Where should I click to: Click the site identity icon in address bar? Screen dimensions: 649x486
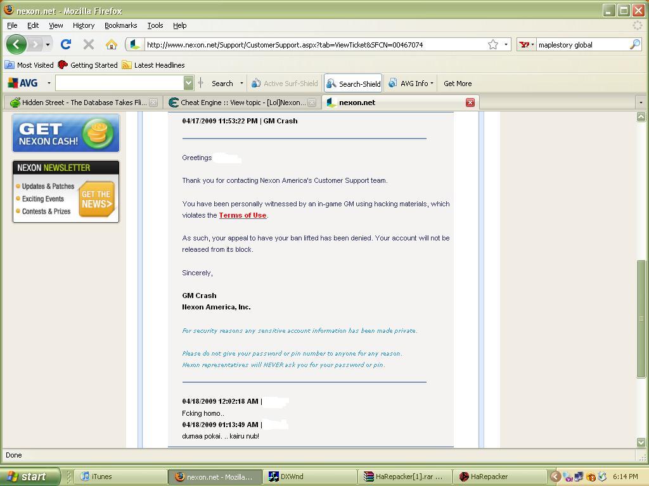[135, 45]
